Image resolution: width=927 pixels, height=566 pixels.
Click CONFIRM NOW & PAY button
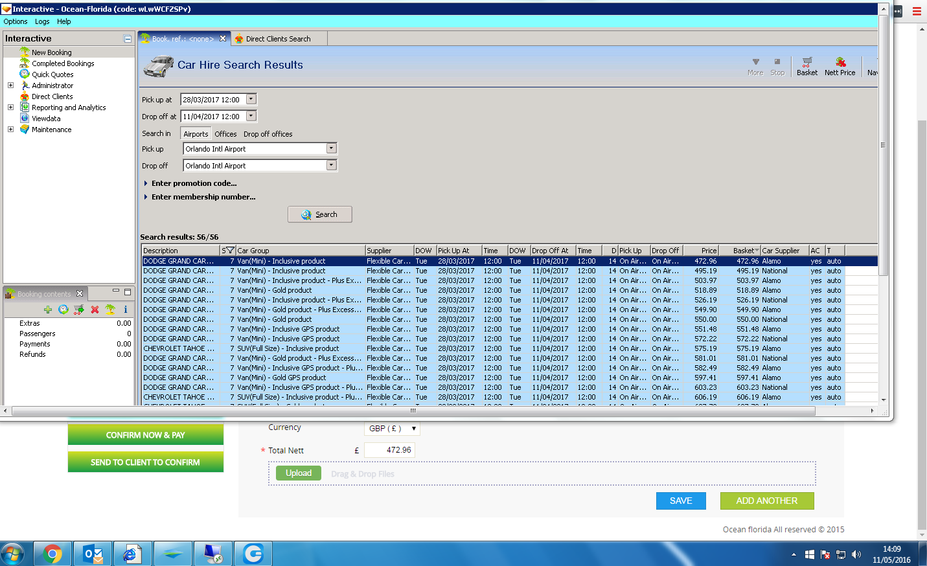tap(146, 435)
